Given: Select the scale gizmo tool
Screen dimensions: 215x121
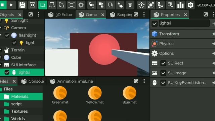Looking at the screenshot, I should tap(61, 5).
